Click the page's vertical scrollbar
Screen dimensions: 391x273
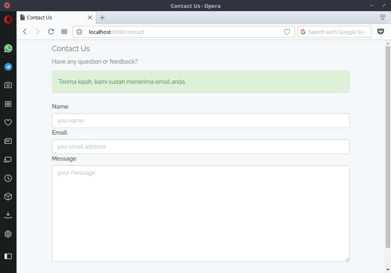[x=388, y=145]
